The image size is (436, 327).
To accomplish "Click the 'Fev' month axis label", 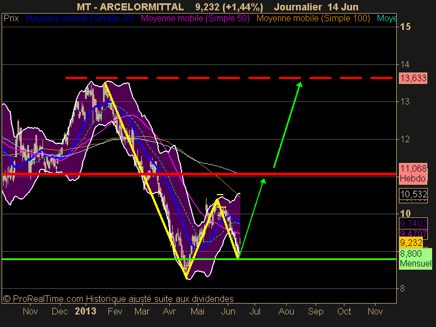I will pyautogui.click(x=115, y=311).
